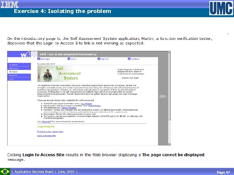Open the About SA sidebar item
The image size is (234, 175).
(x=19, y=75)
